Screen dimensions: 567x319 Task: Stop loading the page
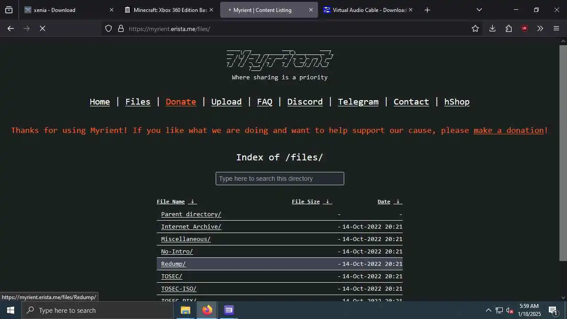[43, 28]
